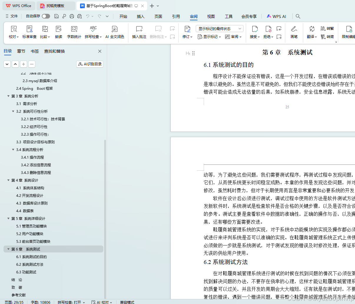Convert text with 转繁 to traditional Chinese

click(330, 29)
